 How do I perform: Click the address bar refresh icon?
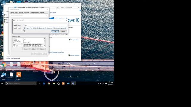[x=58, y=7]
